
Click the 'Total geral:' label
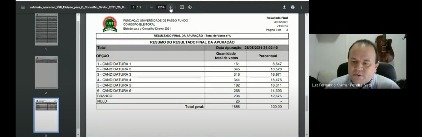point(195,106)
